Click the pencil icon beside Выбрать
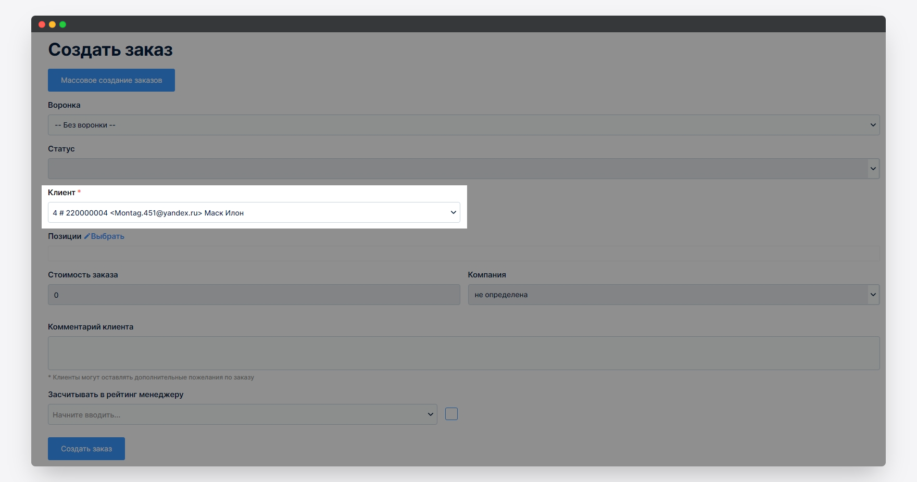This screenshot has width=917, height=482. 87,236
